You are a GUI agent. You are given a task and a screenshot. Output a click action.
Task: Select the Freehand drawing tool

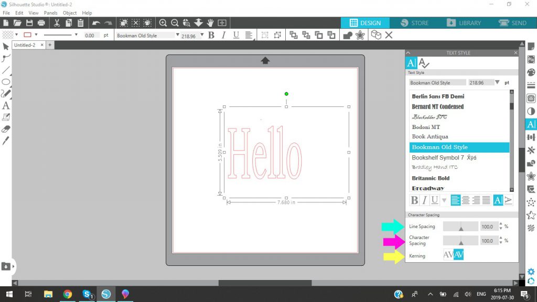(6, 93)
